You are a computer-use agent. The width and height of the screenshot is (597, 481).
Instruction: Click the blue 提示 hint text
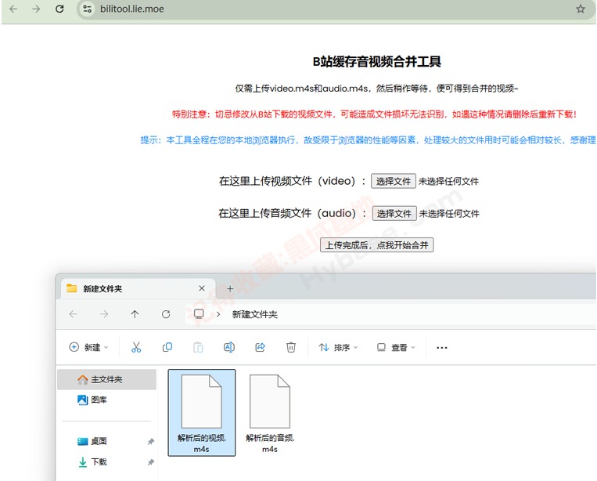pyautogui.click(x=369, y=140)
